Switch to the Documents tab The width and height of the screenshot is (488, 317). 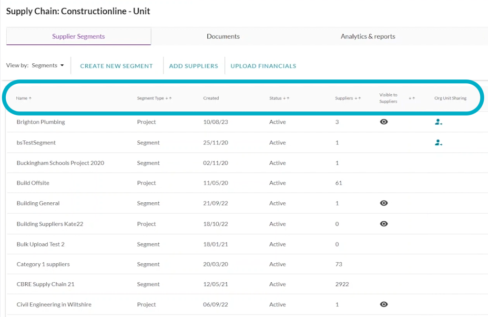[223, 36]
